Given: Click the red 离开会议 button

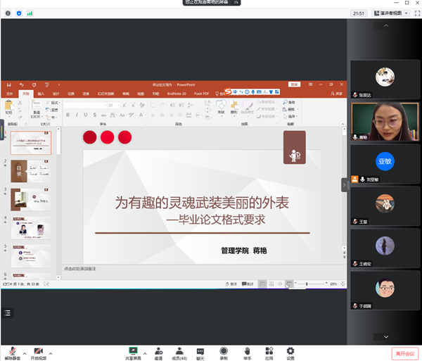Looking at the screenshot, I should point(404,353).
